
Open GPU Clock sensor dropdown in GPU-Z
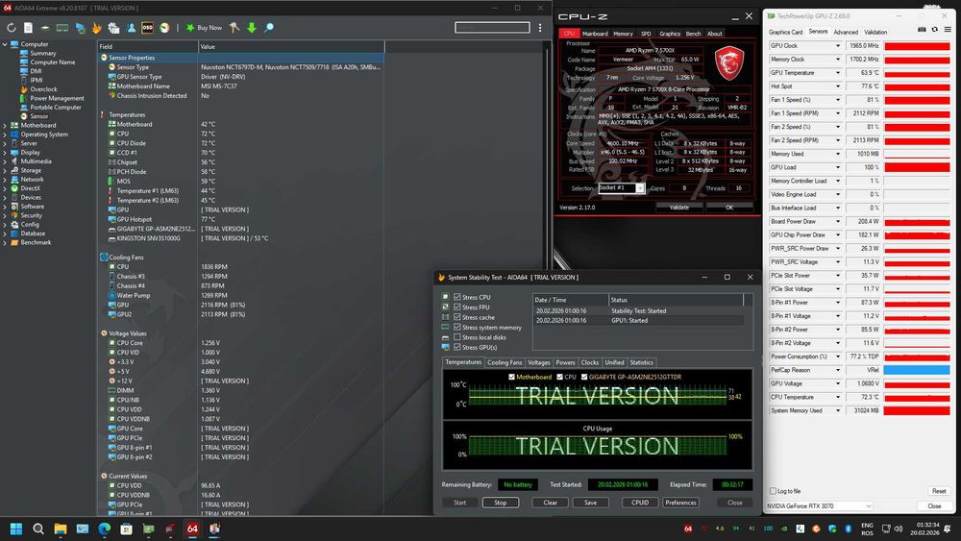838,46
